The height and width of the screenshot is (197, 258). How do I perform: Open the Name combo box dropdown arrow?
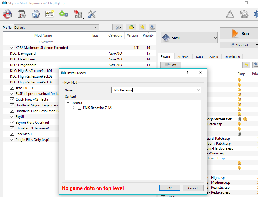coord(199,90)
